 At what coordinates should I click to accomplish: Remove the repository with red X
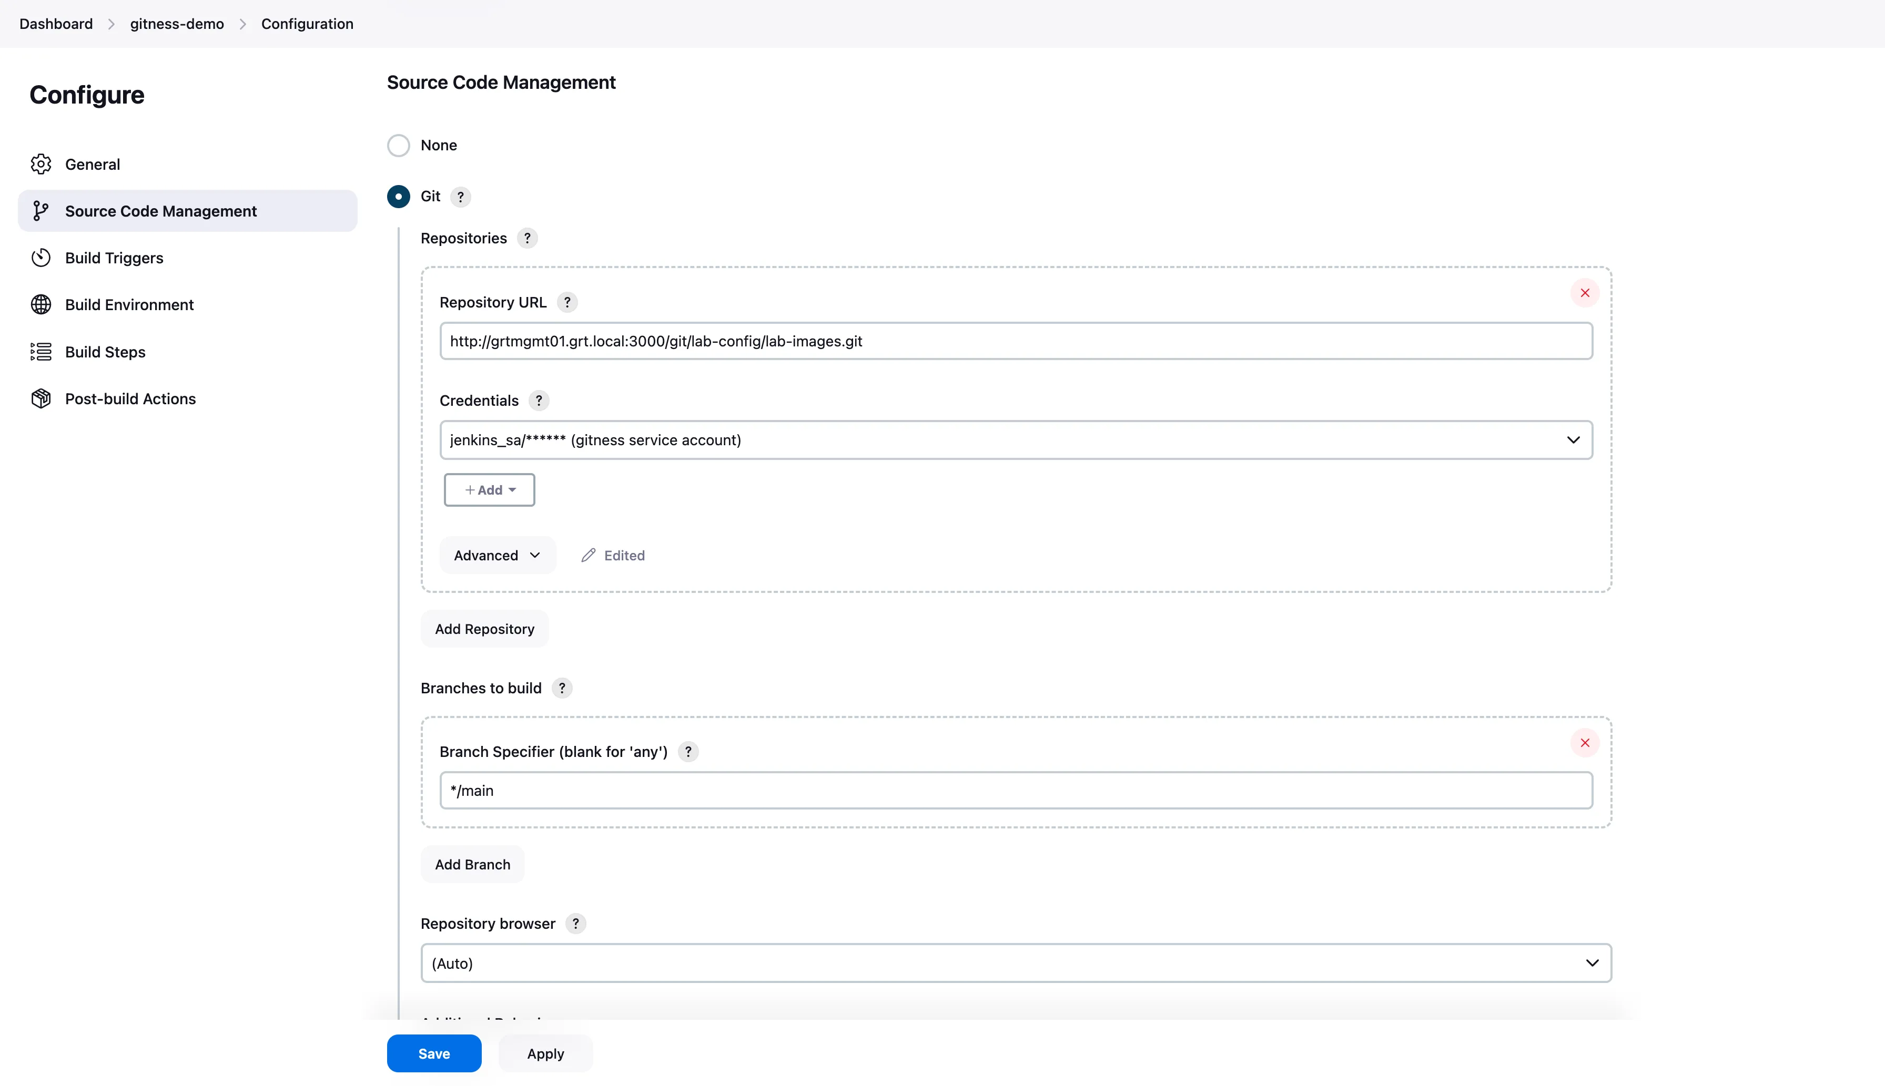[1585, 293]
